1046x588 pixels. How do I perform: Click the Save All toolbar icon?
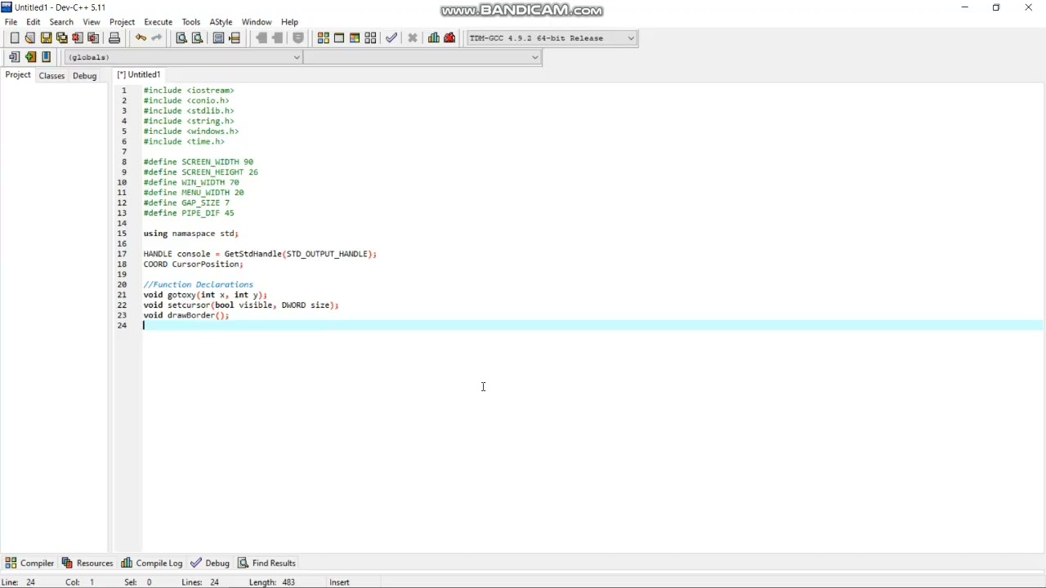click(x=61, y=38)
